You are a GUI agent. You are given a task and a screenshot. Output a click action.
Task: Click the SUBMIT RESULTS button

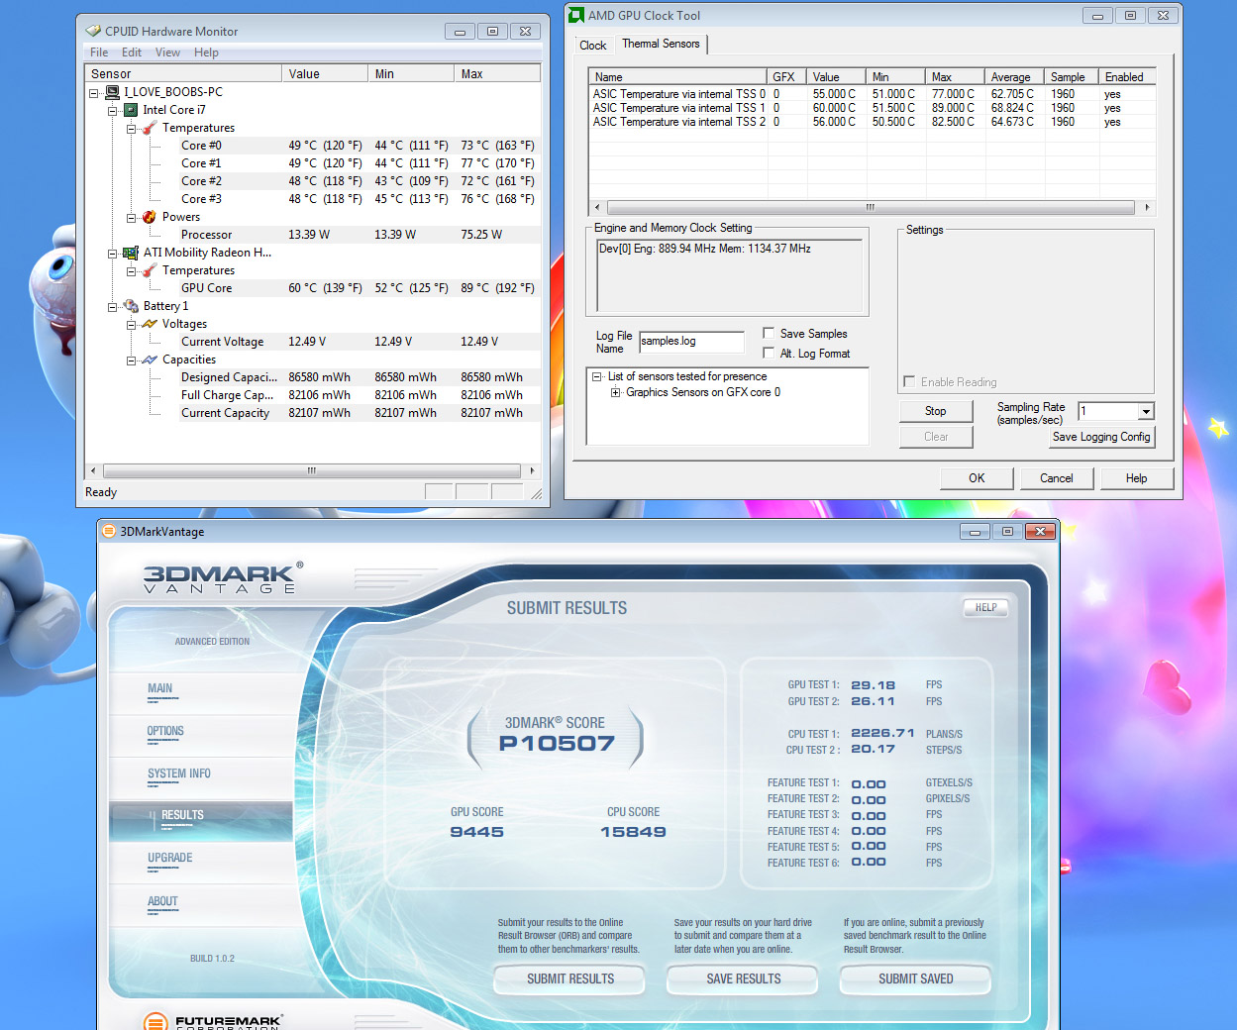coord(570,978)
